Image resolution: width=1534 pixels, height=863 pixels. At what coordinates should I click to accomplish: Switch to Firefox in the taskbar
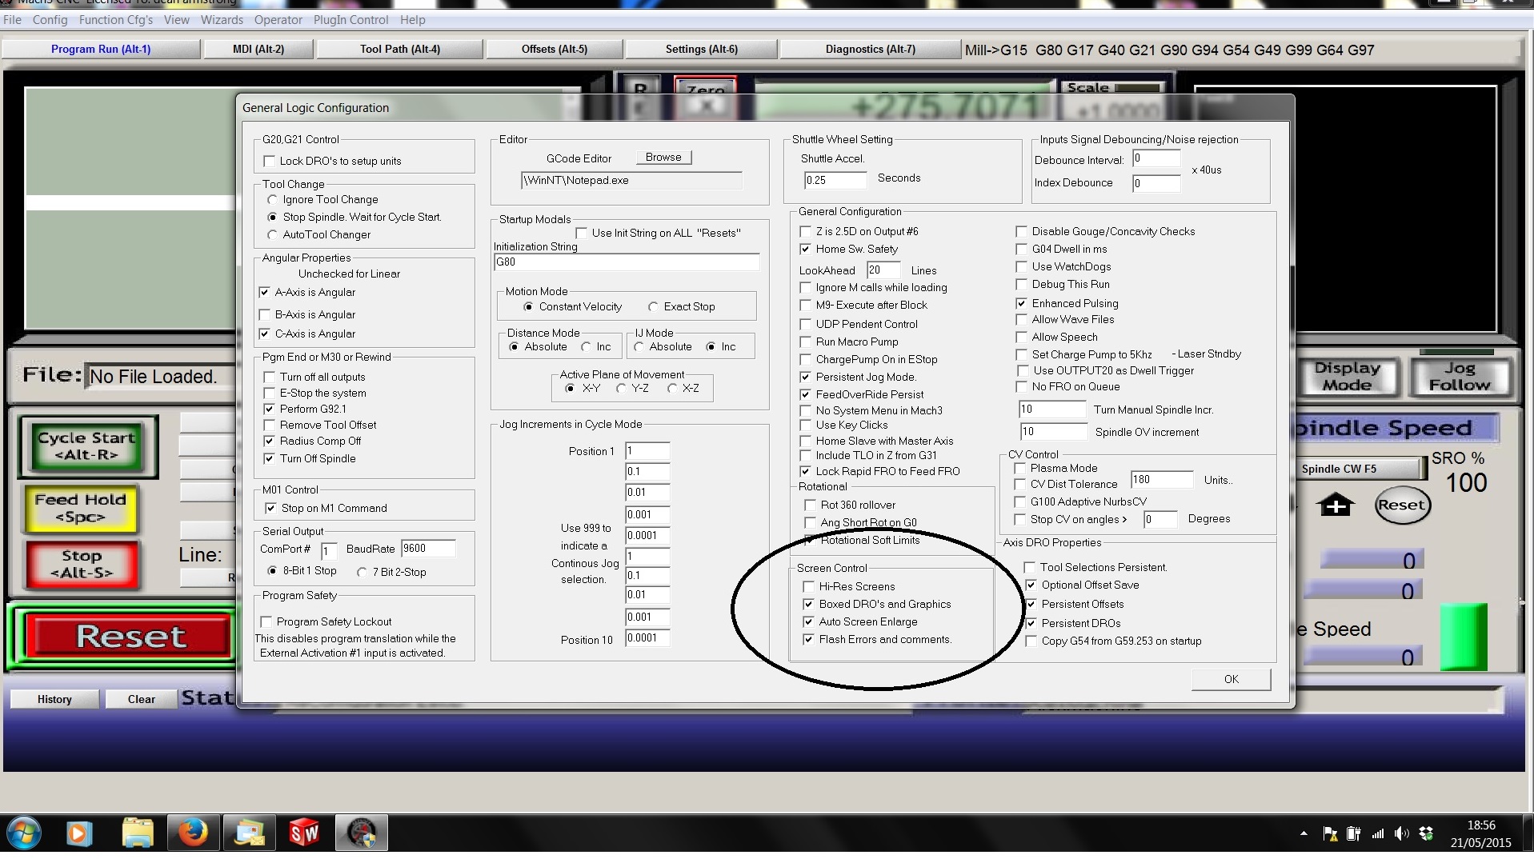(x=193, y=833)
